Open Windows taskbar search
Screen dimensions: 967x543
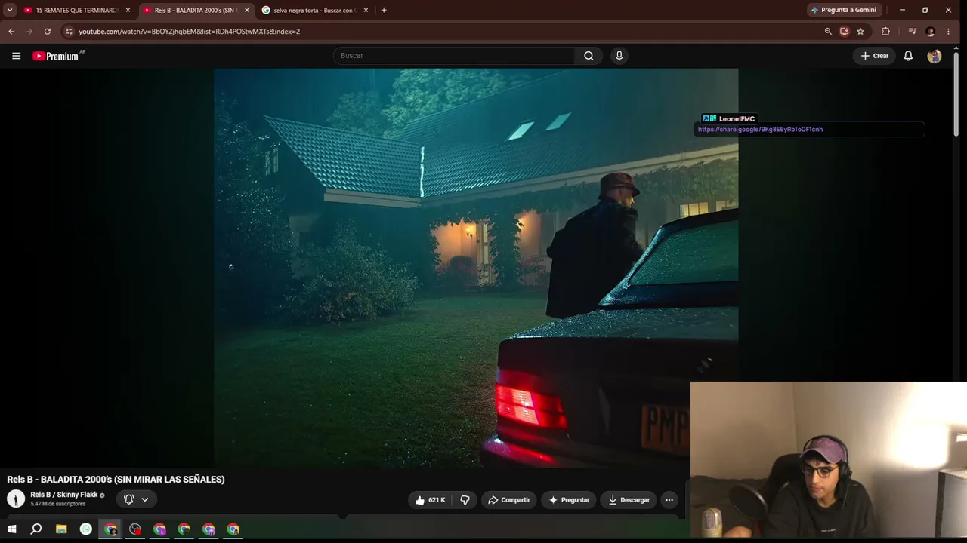(x=36, y=529)
